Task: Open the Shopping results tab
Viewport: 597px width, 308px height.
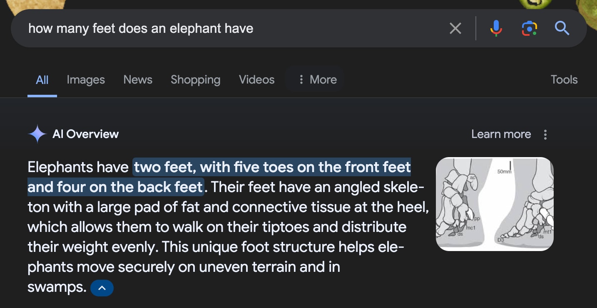Action: coord(195,80)
